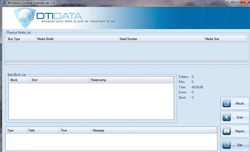Click inside the empty Bad Block List area
The height and width of the screenshot is (152, 250).
pos(91,101)
